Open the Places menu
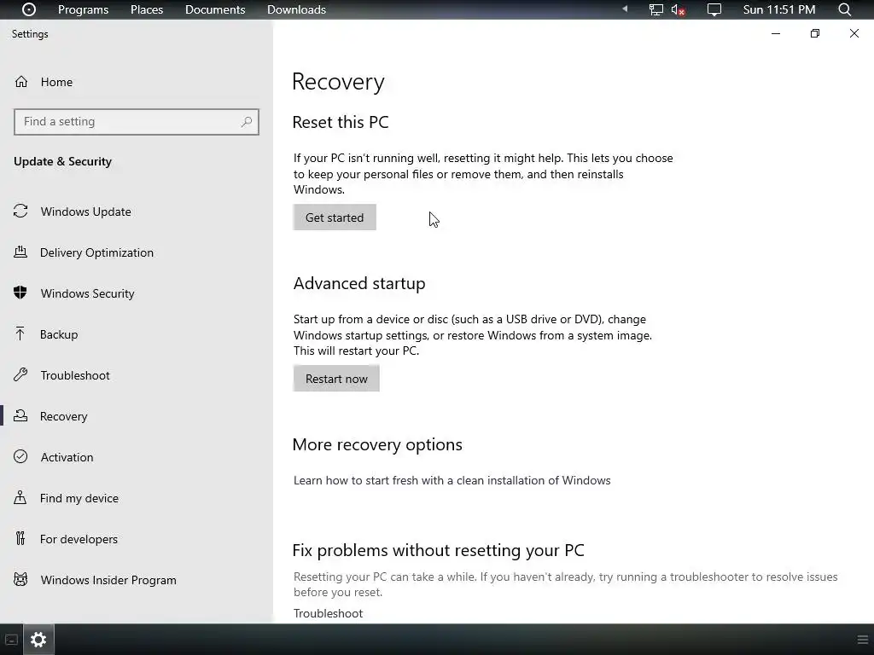The width and height of the screenshot is (874, 655). 147,9
